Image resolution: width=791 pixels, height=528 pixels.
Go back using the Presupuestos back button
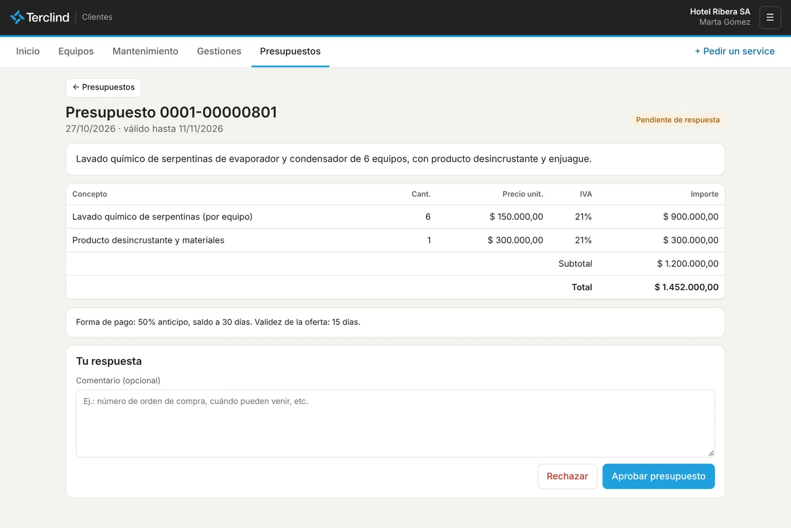pyautogui.click(x=103, y=88)
